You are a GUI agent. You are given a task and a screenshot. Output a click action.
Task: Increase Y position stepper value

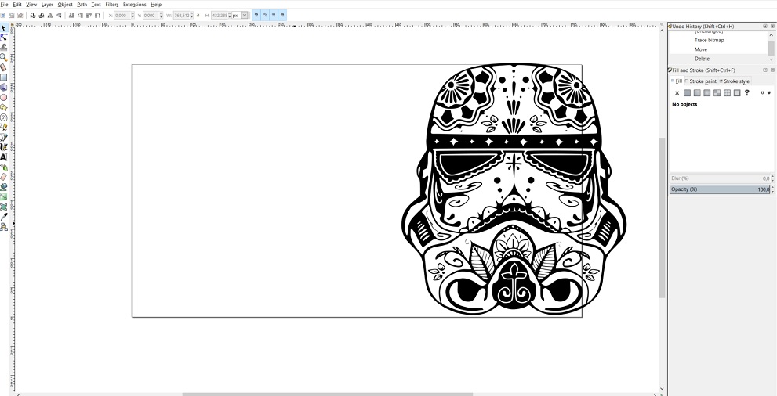point(161,14)
